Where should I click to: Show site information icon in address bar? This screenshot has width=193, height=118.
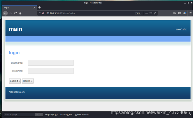point(40,13)
